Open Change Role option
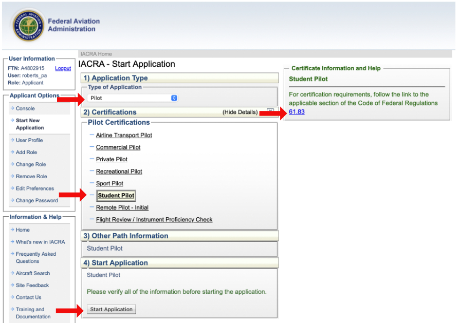 31,164
